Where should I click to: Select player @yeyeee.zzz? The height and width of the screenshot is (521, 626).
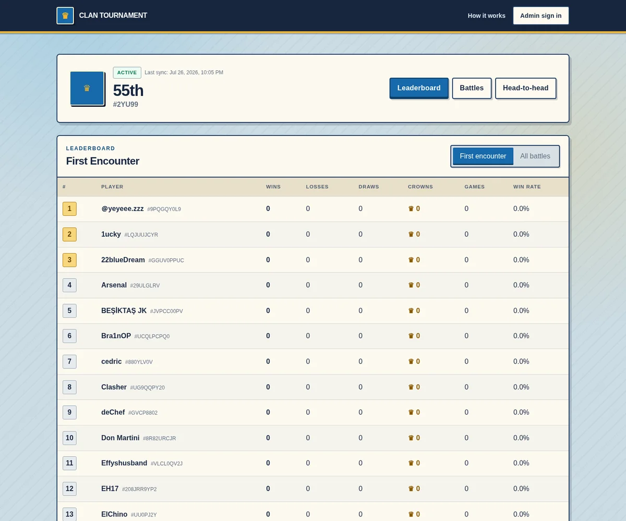tap(123, 209)
